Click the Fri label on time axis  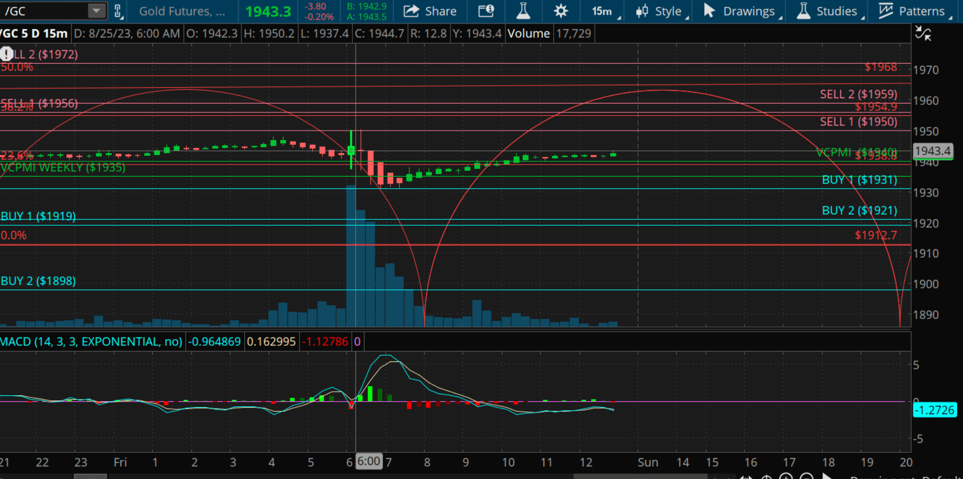120,462
